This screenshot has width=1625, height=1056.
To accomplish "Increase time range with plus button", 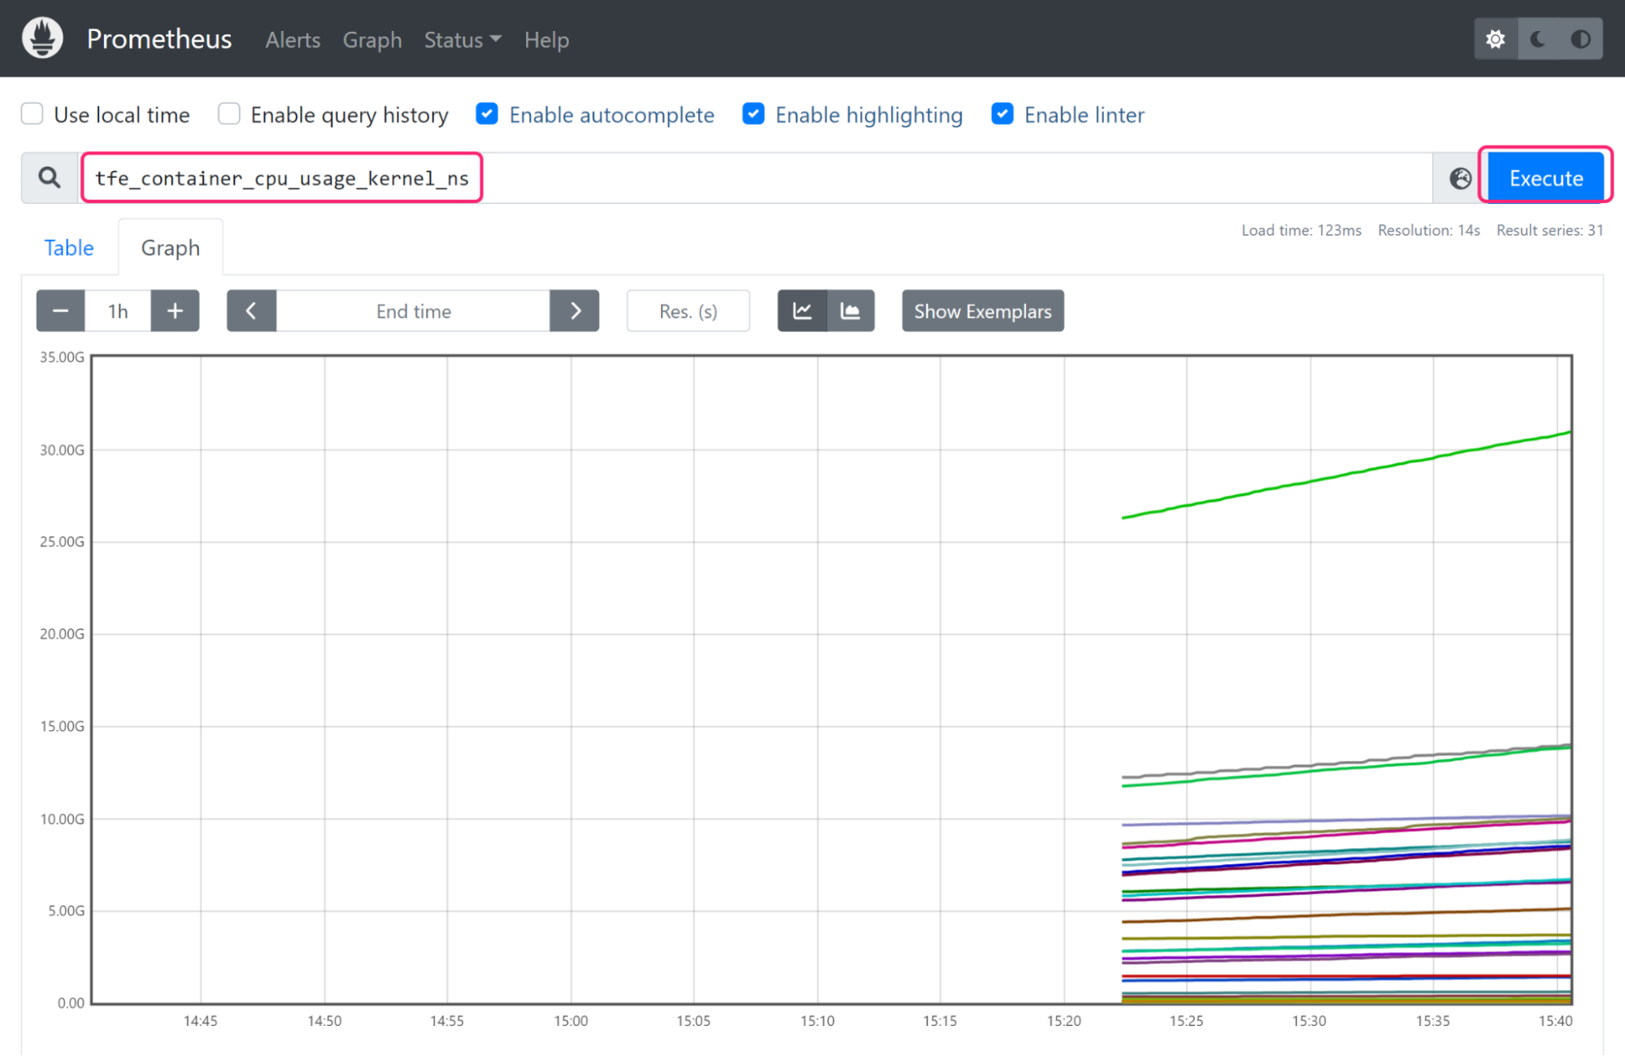I will pyautogui.click(x=175, y=311).
